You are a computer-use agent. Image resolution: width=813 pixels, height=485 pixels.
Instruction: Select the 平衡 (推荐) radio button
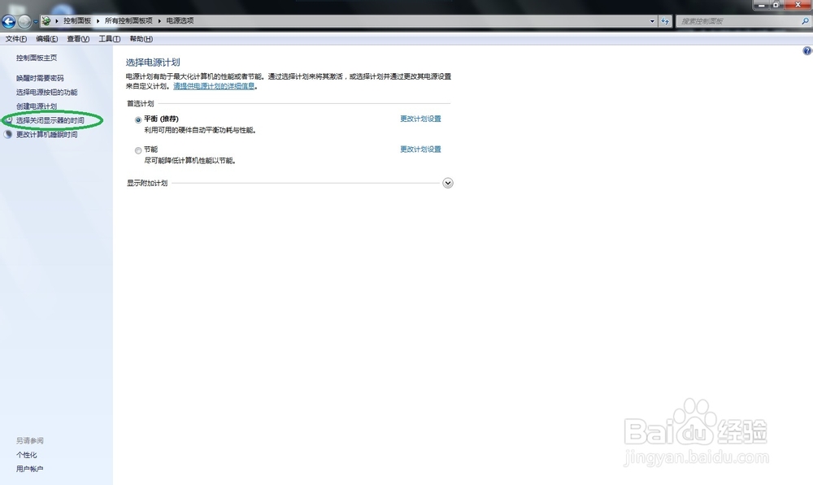tap(138, 119)
